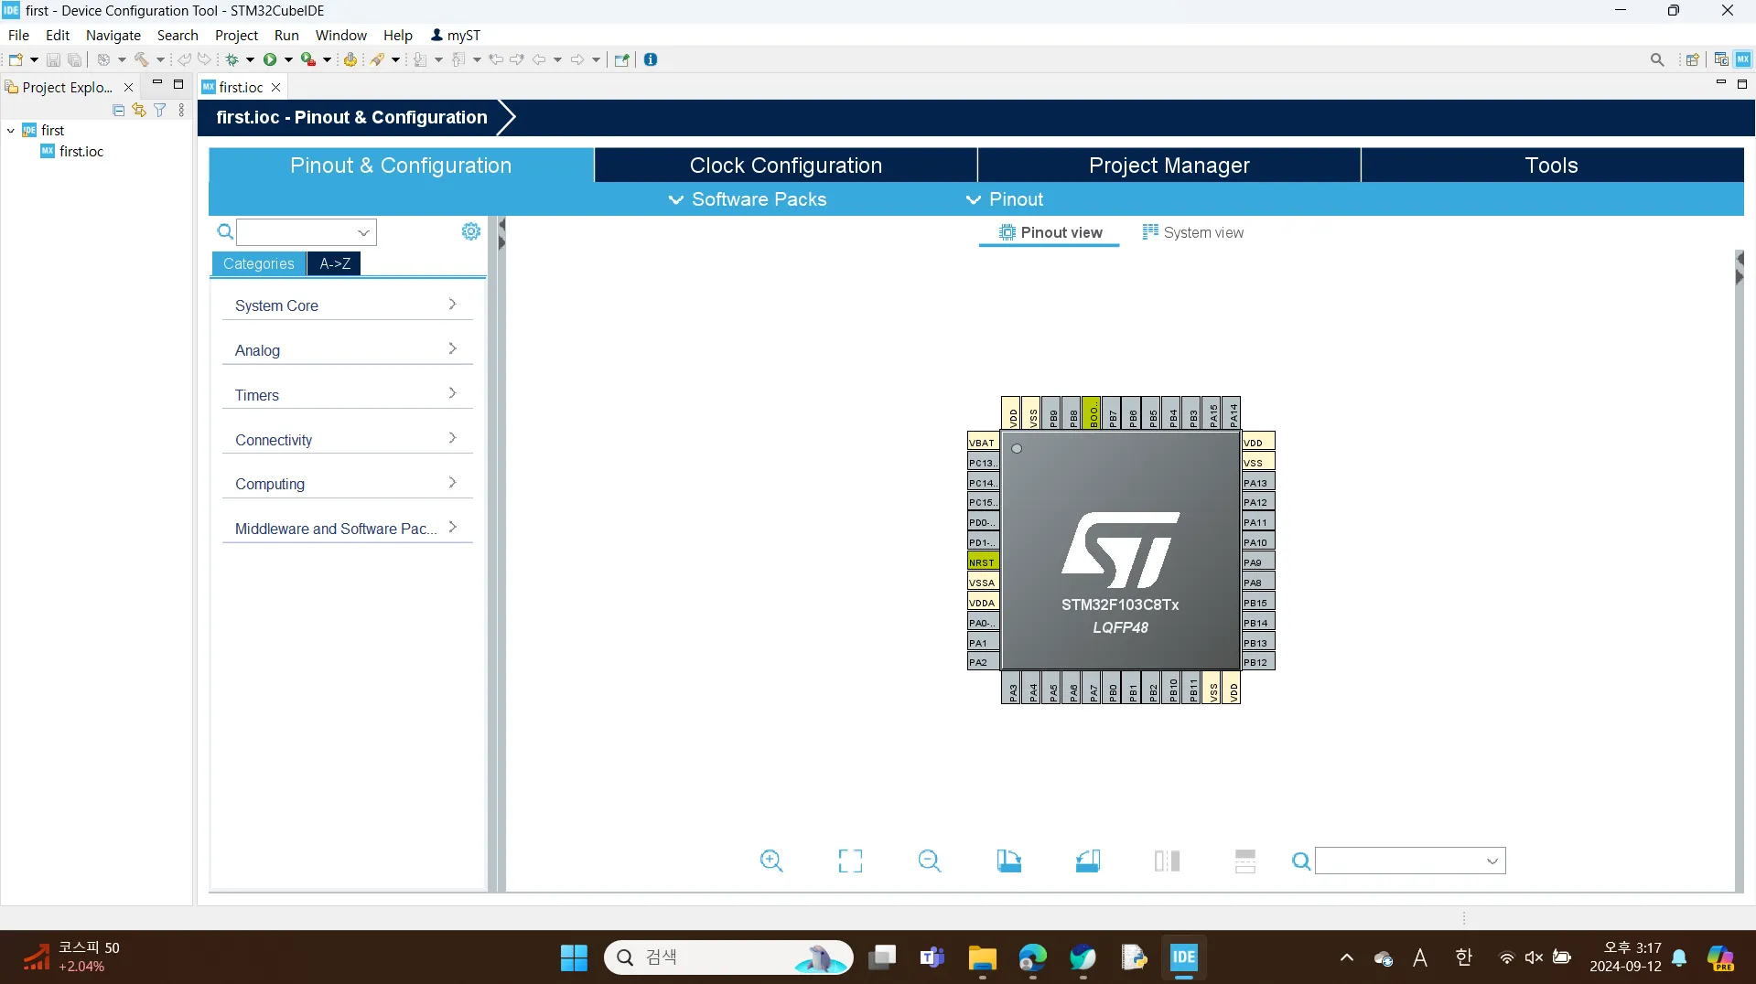Click the blue Information icon in toolbar
1756x984 pixels.
651,60
